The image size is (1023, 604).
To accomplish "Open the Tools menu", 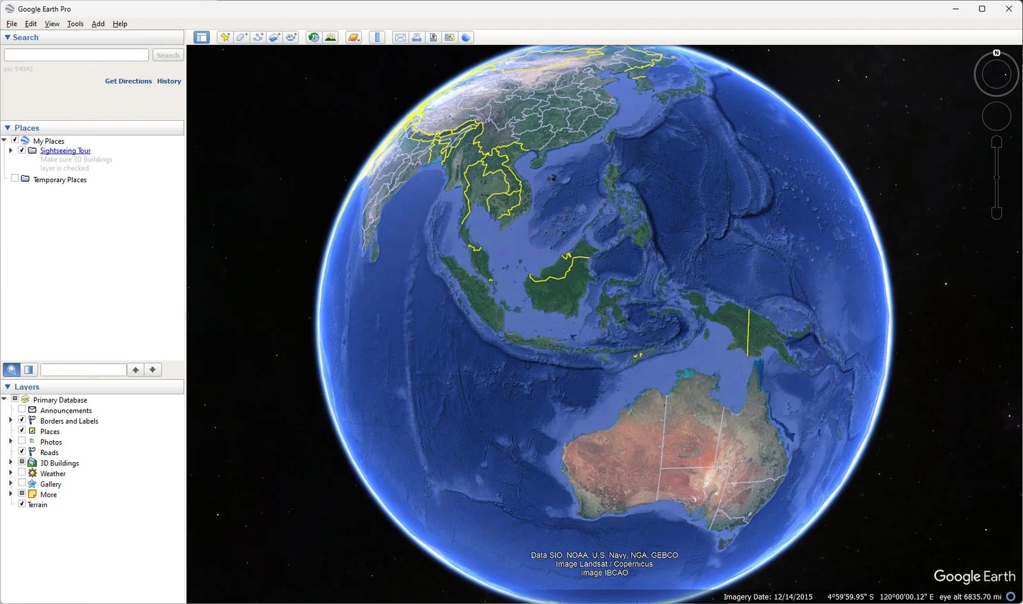I will (75, 24).
